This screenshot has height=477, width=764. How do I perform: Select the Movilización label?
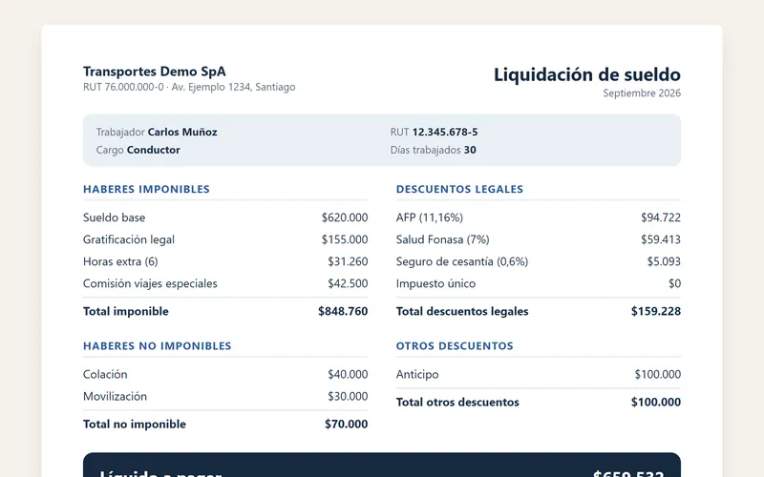tap(115, 396)
